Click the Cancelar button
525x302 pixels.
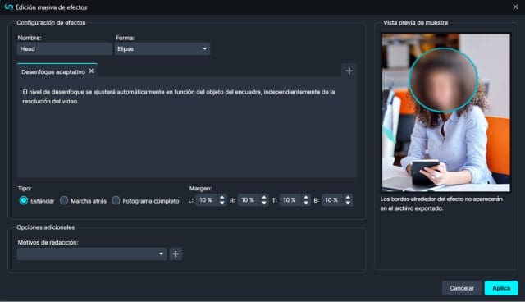click(x=462, y=288)
